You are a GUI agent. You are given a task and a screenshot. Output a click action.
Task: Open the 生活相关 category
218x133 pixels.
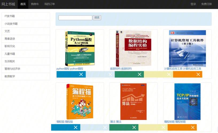(26, 61)
